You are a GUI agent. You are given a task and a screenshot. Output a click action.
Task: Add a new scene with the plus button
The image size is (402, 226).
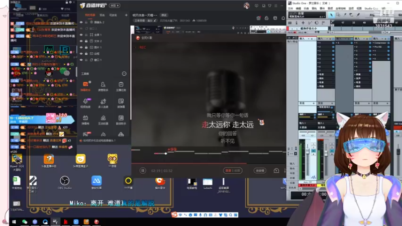click(x=126, y=15)
